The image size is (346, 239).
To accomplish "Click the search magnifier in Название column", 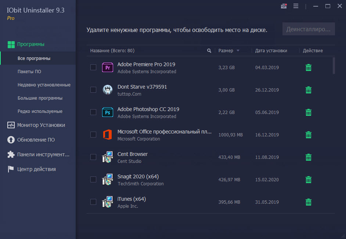I will coord(209,51).
